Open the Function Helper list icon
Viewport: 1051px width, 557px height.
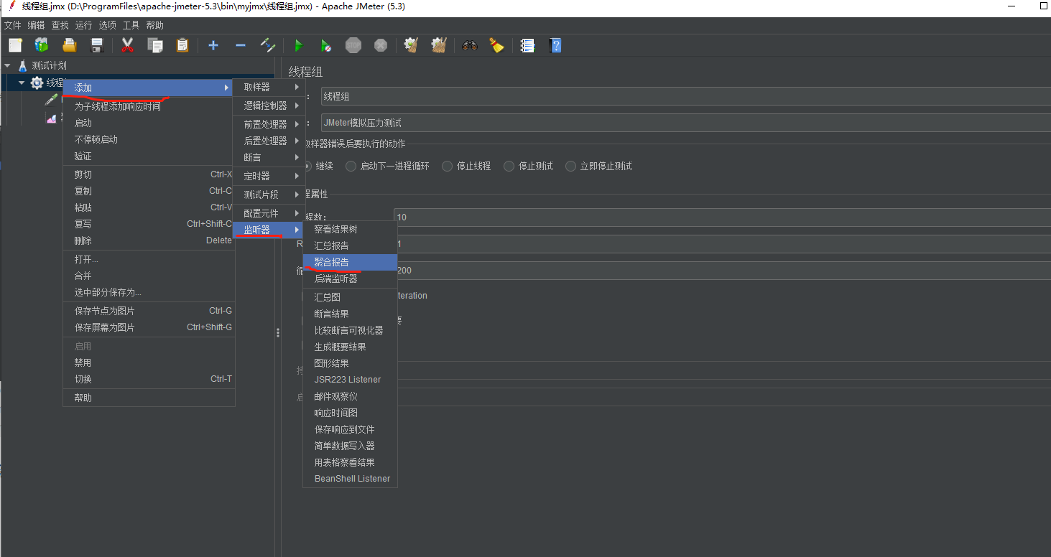click(528, 45)
